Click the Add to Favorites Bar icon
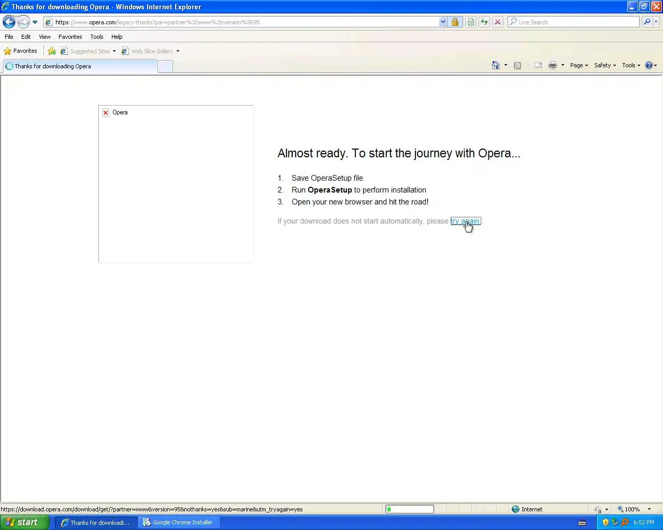 click(x=52, y=51)
